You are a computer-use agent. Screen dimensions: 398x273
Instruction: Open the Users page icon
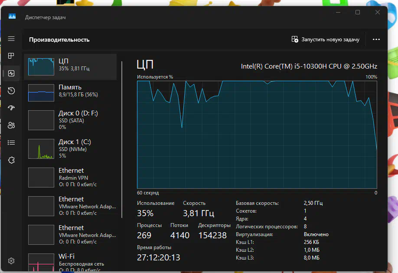tap(11, 125)
